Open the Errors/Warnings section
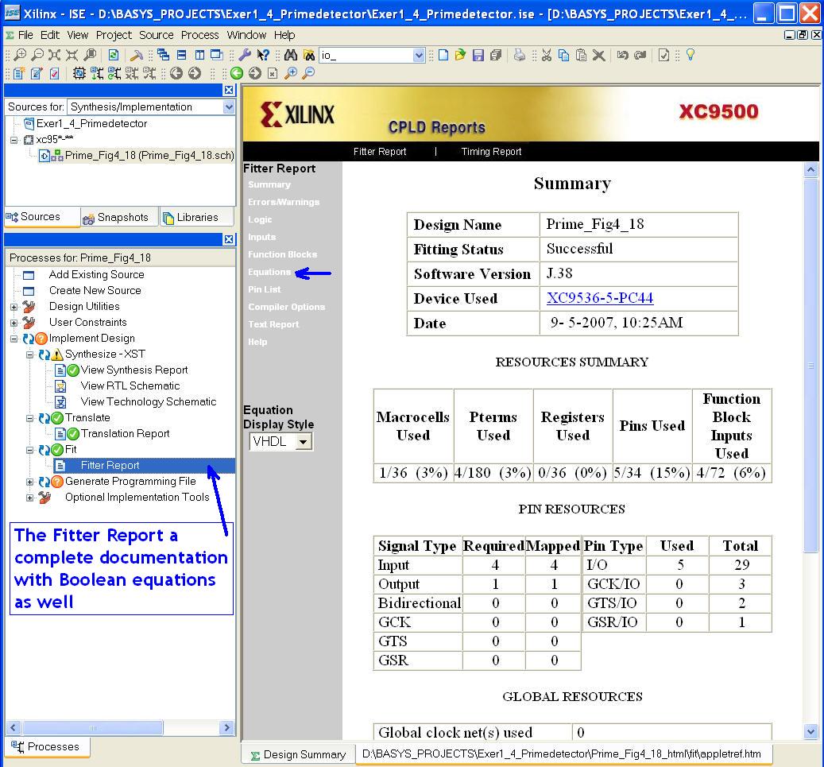The width and height of the screenshot is (824, 767). pyautogui.click(x=283, y=202)
